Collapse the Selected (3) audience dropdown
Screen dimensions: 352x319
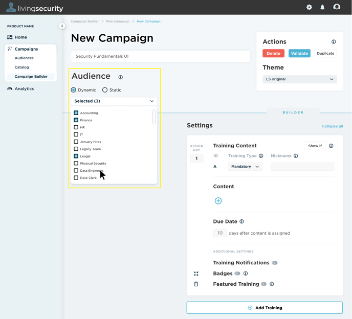[x=114, y=101]
